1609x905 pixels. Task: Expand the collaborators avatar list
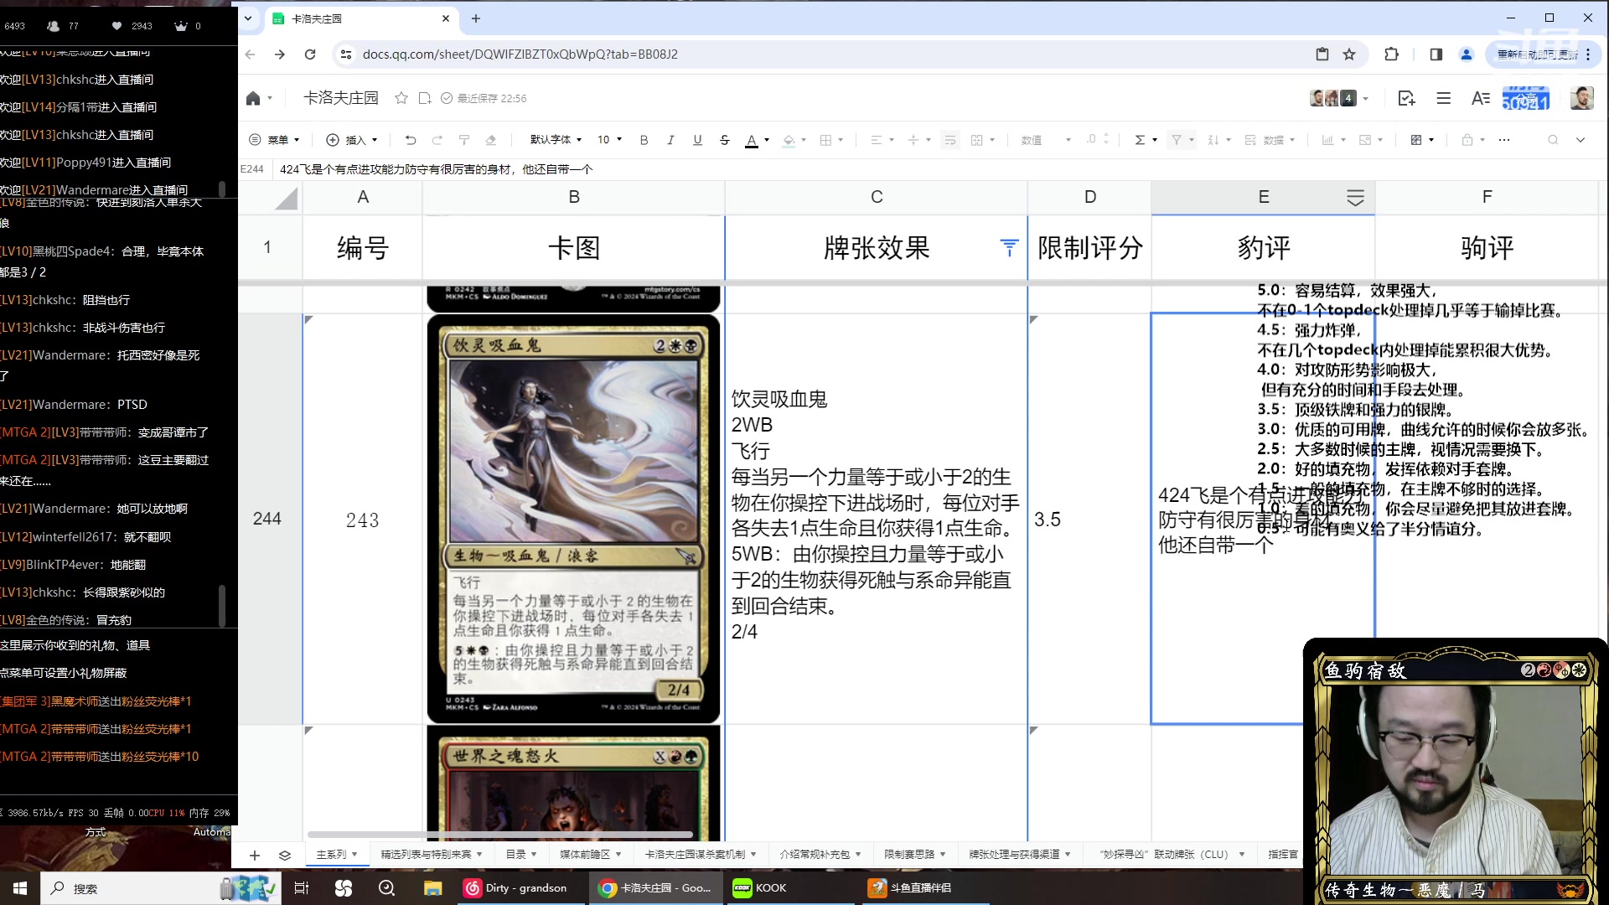coord(1366,99)
